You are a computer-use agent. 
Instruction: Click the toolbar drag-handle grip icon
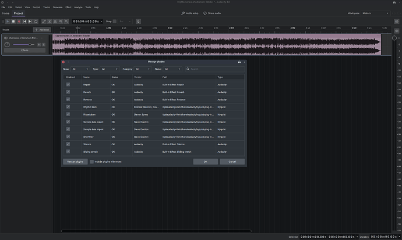coord(2,22)
